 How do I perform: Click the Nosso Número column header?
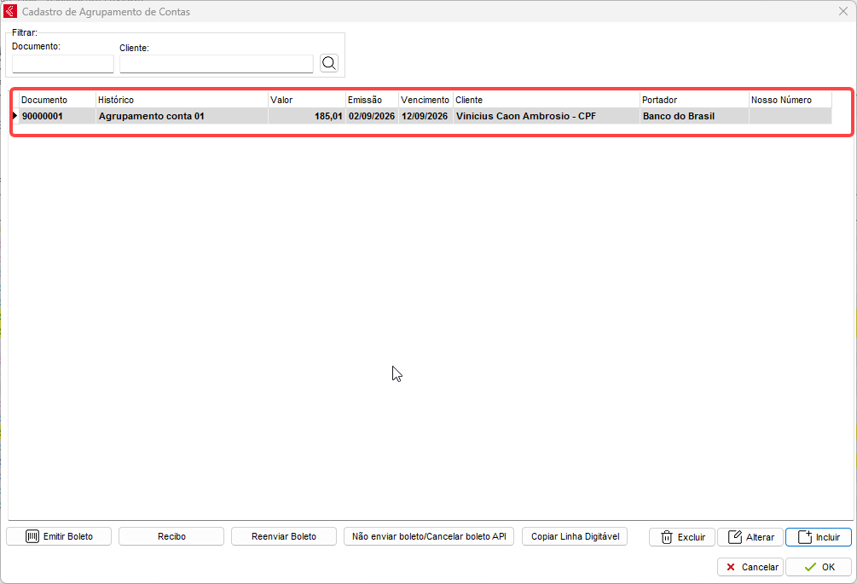pos(790,100)
